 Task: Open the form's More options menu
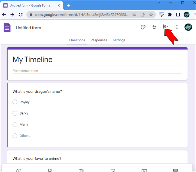point(177,27)
